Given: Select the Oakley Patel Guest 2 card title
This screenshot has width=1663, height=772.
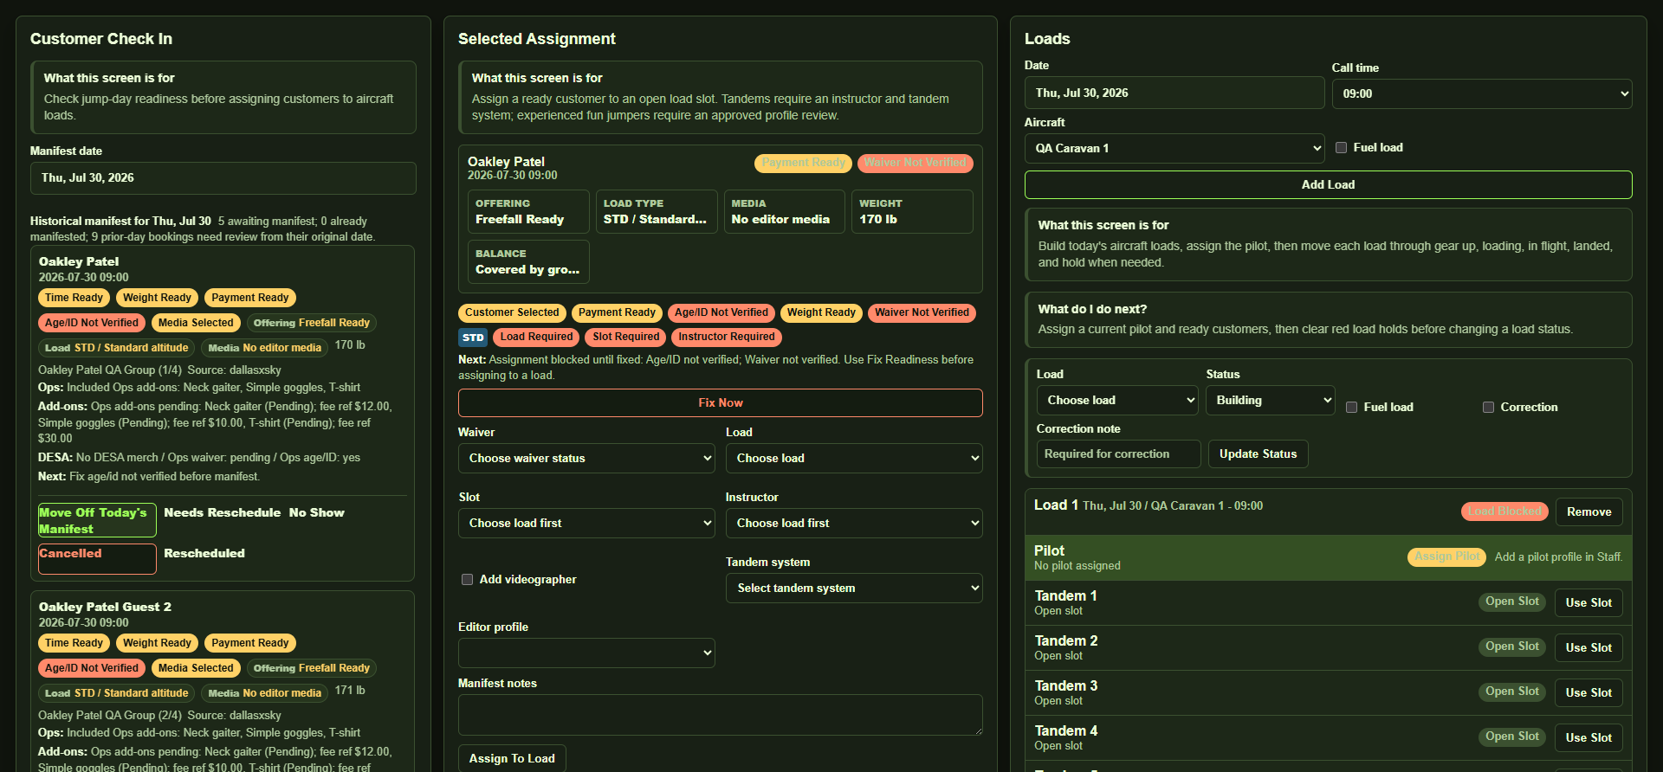Looking at the screenshot, I should pyautogui.click(x=105, y=607).
